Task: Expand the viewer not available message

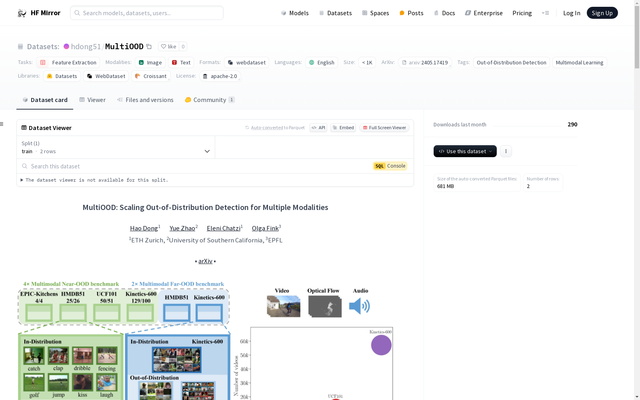Action: click(x=94, y=180)
